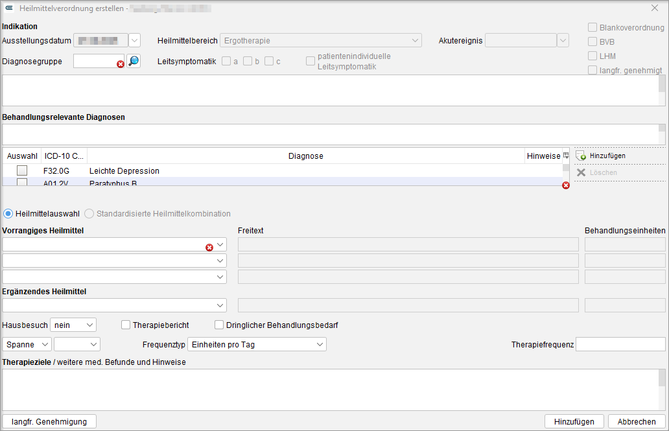Screen dimensions: 669x431
Task: Open the first Vorrangiges Heilmittel dropdown
Action: 220,244
